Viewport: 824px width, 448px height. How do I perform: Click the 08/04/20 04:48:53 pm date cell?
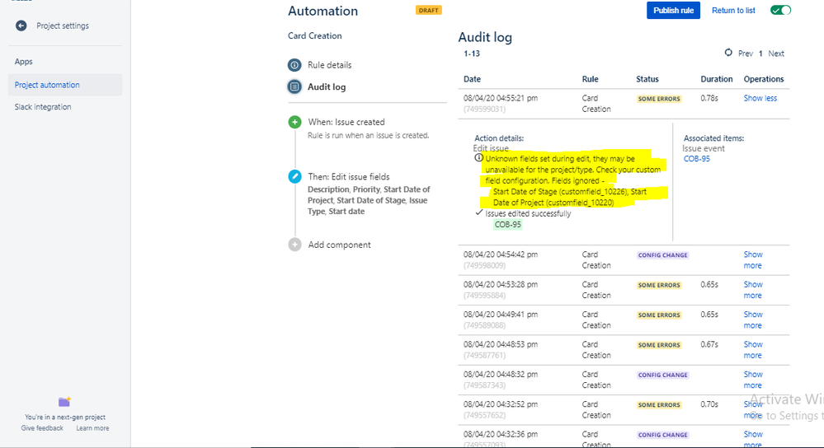(x=501, y=345)
